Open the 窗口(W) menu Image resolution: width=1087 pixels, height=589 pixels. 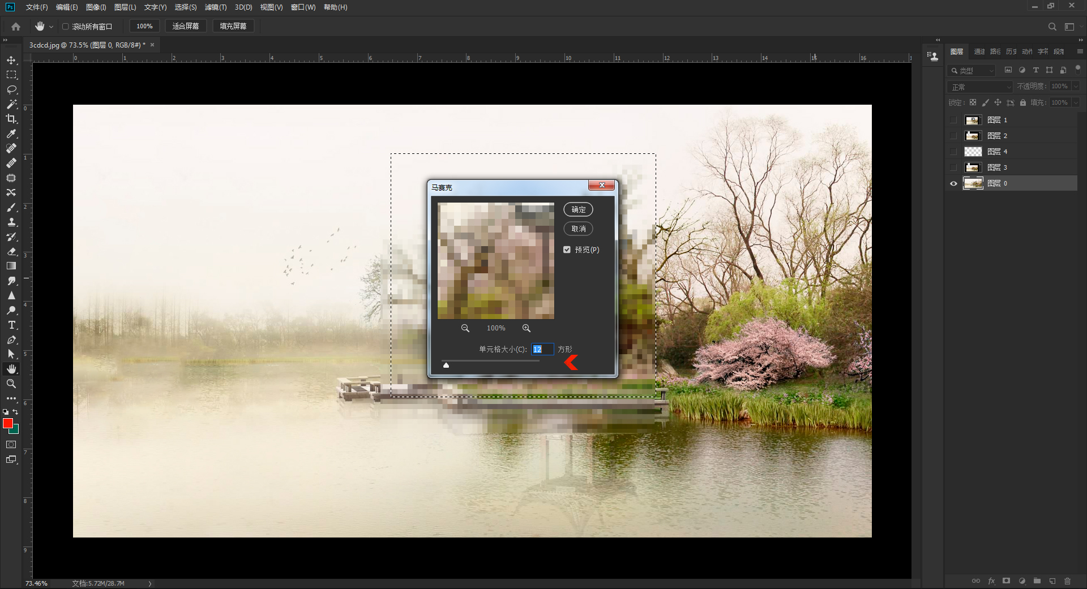[x=303, y=7]
